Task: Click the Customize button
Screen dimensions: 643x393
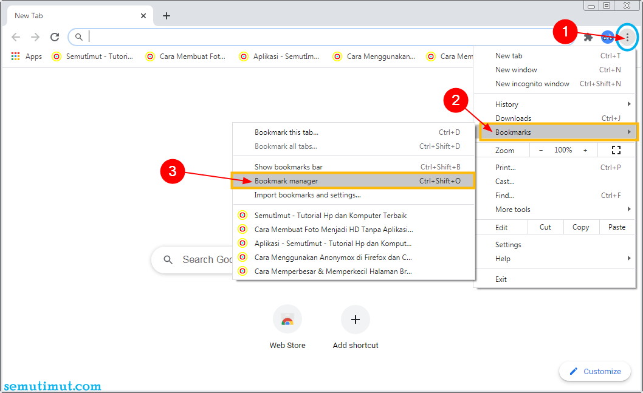Action: click(x=594, y=371)
